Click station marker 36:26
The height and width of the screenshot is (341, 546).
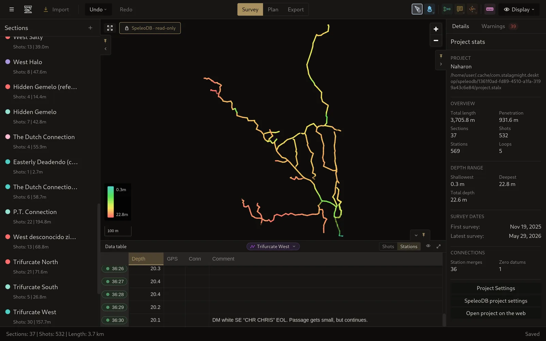point(114,269)
